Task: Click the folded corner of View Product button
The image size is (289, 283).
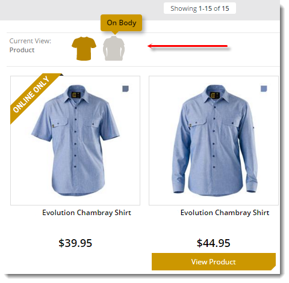Action: (273, 268)
